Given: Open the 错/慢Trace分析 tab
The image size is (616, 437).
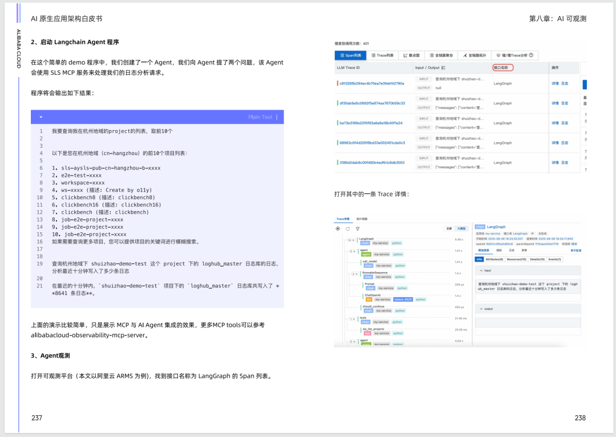Looking at the screenshot, I should [x=514, y=55].
